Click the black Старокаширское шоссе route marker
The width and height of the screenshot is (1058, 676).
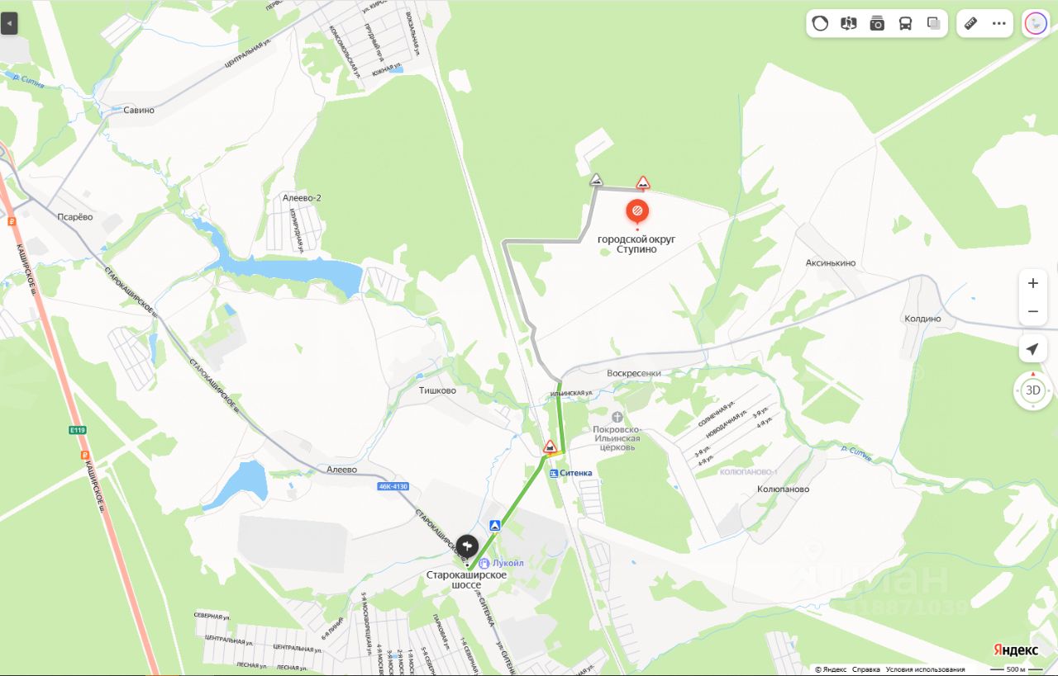467,546
